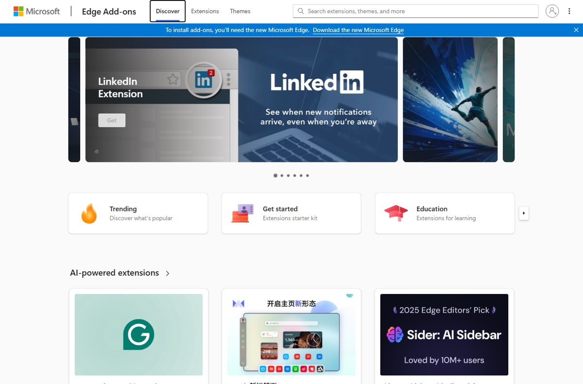This screenshot has width=583, height=384.
Task: Click Get on LinkedIn Extension banner
Action: [112, 121]
